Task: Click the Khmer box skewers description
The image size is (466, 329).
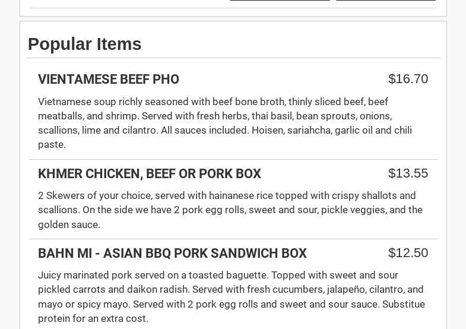Action: [230, 210]
